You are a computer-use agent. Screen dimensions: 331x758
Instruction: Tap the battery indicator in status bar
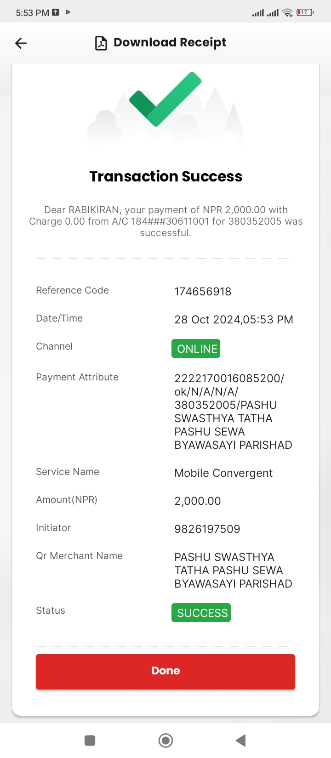point(305,12)
